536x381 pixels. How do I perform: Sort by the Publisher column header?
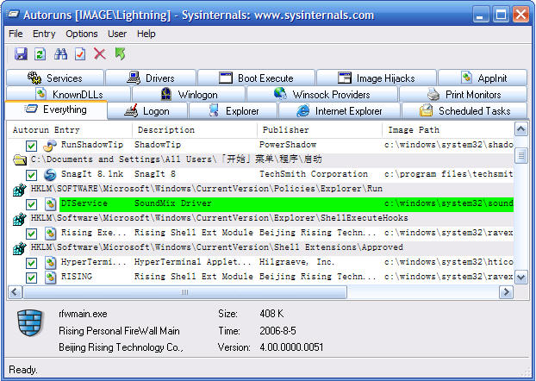[320, 130]
